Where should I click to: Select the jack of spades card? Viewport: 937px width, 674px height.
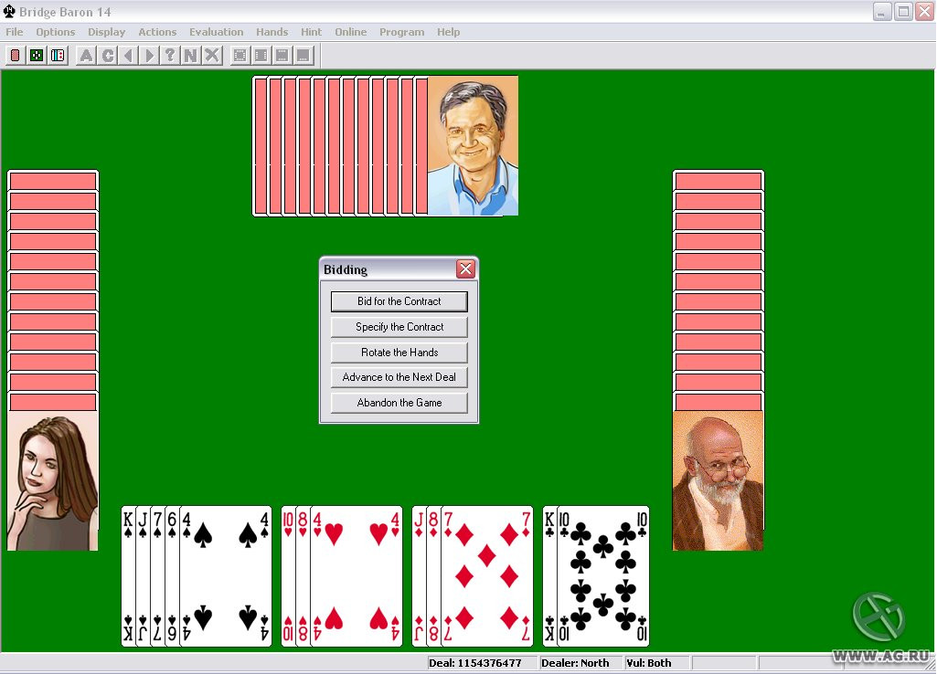[143, 576]
